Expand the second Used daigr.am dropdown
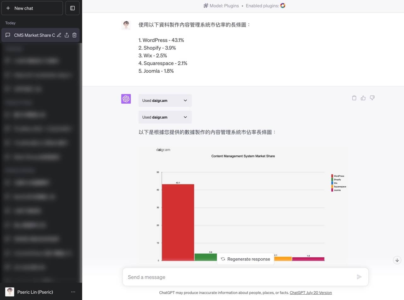This screenshot has height=300, width=404. pos(165,117)
